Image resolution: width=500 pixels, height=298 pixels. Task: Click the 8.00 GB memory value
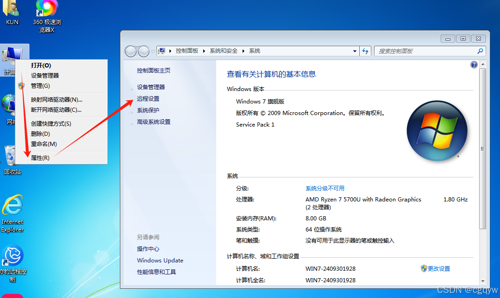(316, 219)
